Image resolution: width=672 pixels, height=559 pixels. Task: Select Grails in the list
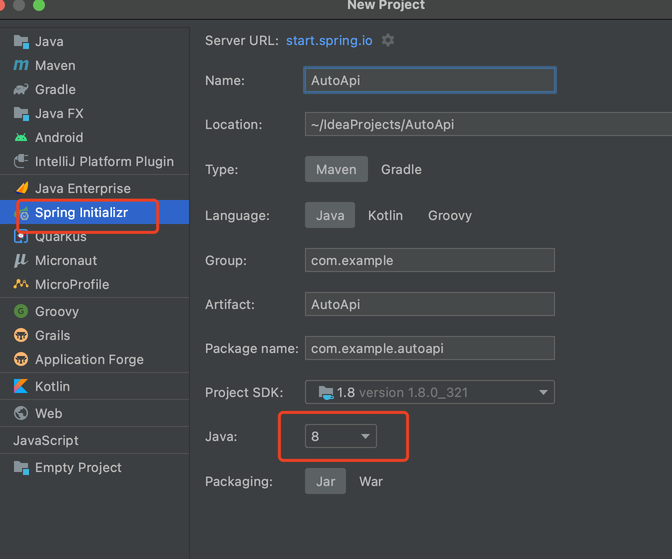pos(94,335)
